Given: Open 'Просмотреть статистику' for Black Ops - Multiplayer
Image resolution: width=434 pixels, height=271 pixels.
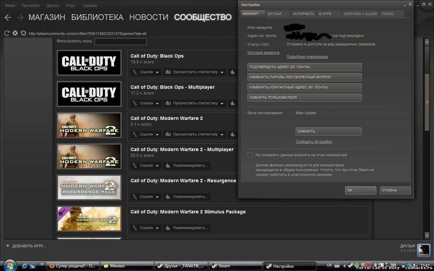Looking at the screenshot, I should click(195, 103).
